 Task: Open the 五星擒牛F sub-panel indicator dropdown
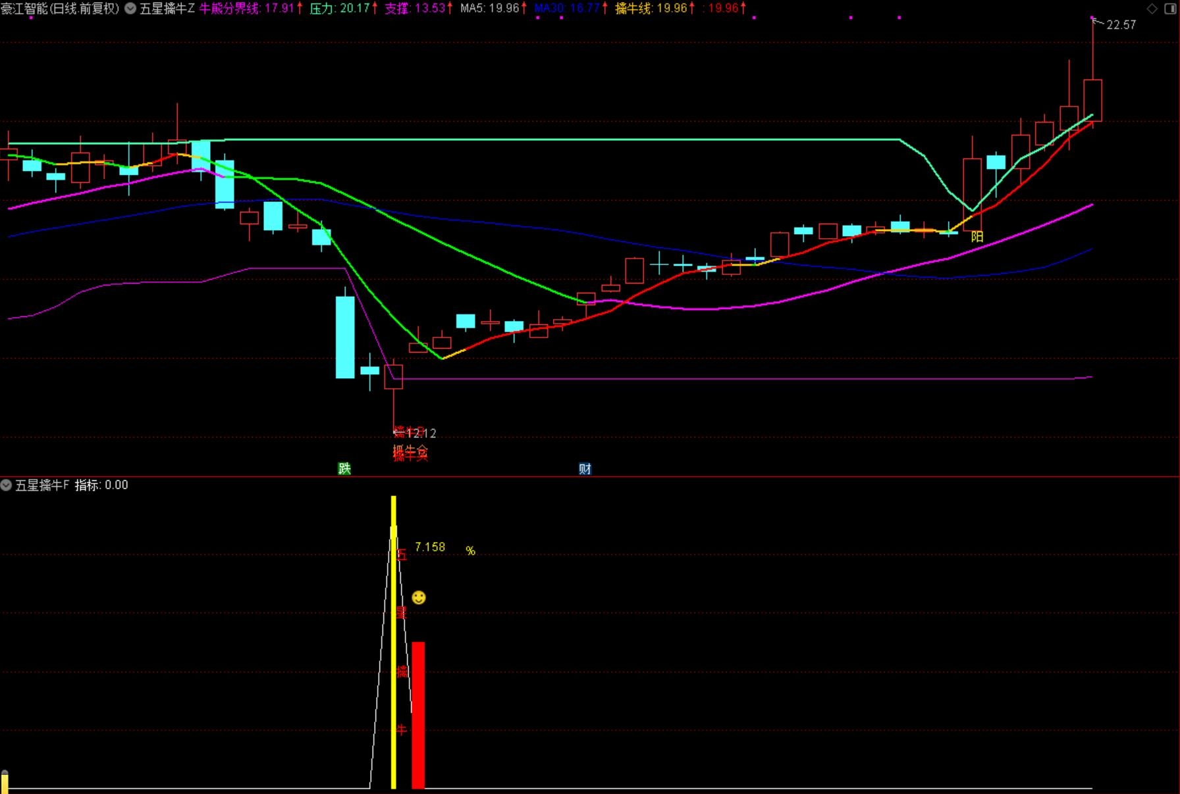pyautogui.click(x=6, y=485)
